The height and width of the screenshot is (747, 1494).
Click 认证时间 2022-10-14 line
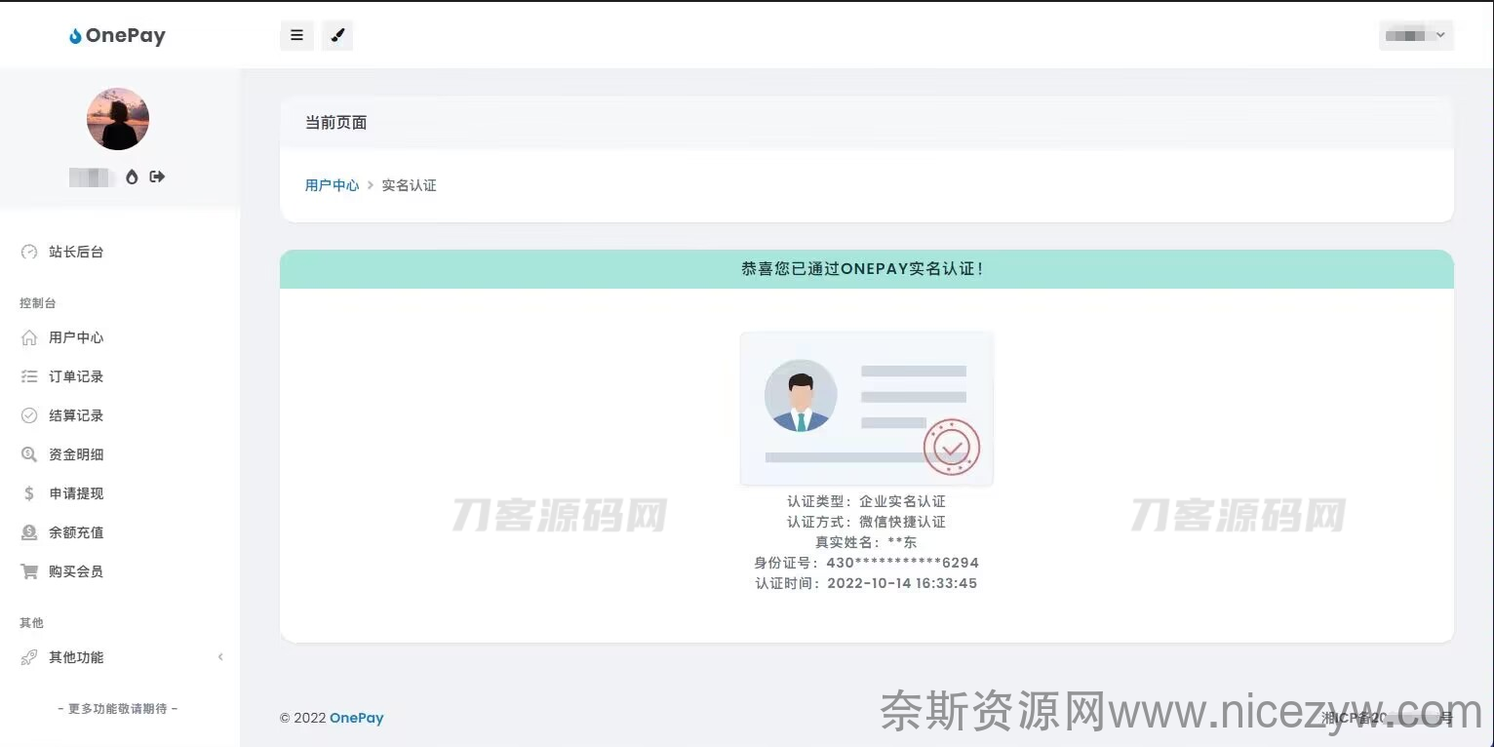(866, 583)
